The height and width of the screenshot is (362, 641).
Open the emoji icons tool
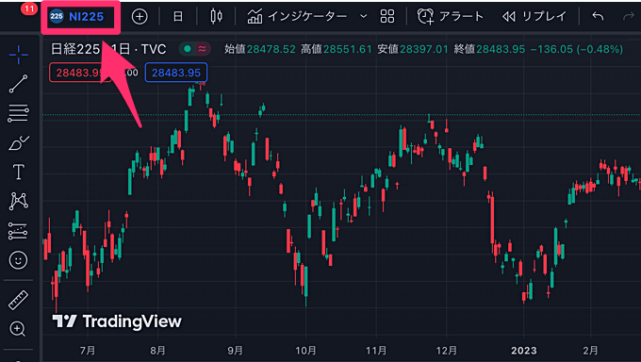(19, 260)
